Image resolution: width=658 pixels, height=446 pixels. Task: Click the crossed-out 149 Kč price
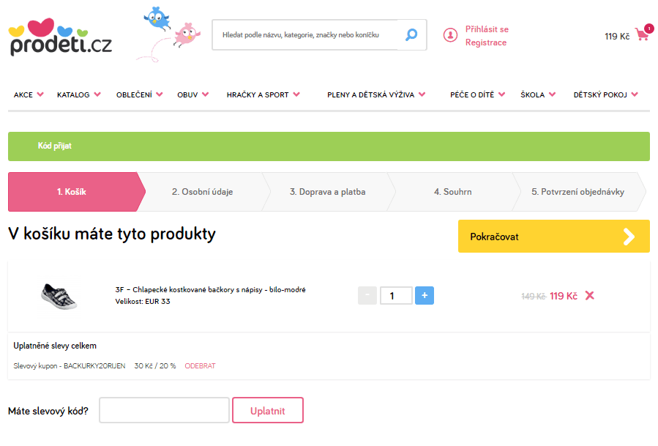[534, 297]
